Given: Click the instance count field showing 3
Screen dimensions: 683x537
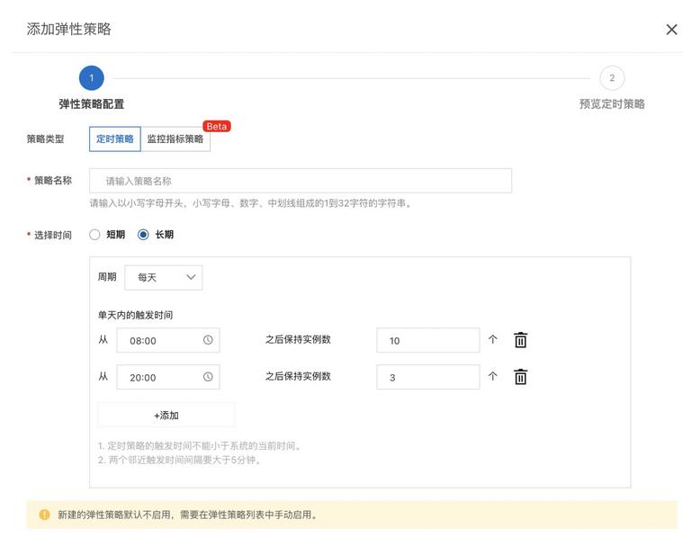Looking at the screenshot, I should tap(427, 377).
